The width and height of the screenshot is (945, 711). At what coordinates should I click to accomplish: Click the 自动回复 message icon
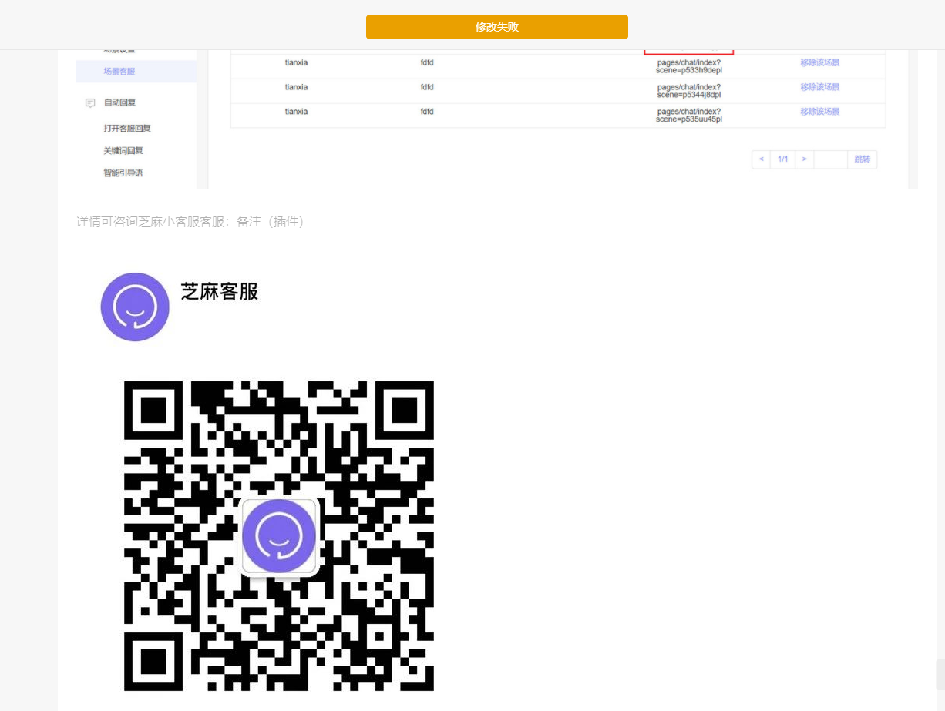click(x=90, y=102)
